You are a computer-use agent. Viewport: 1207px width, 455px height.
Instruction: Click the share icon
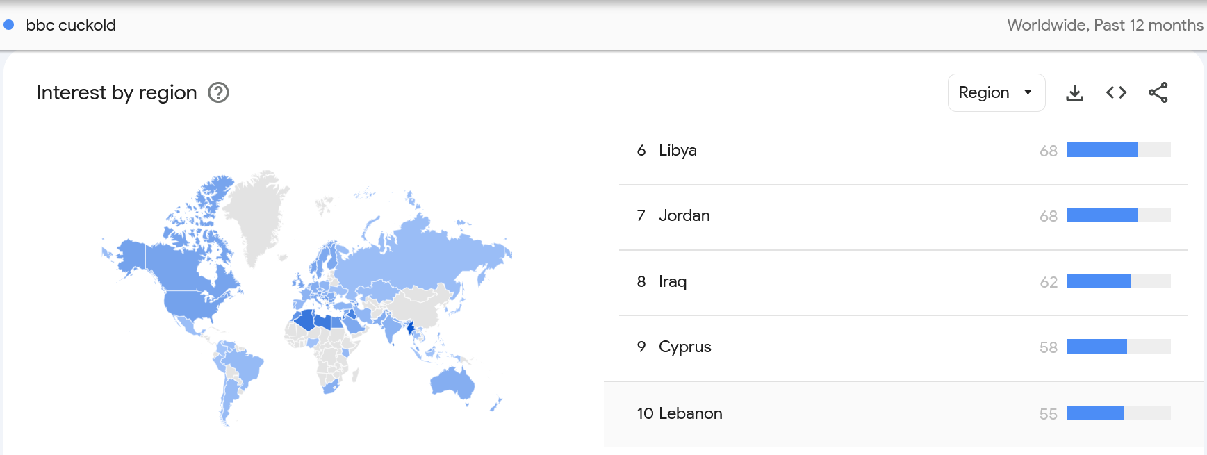tap(1158, 92)
